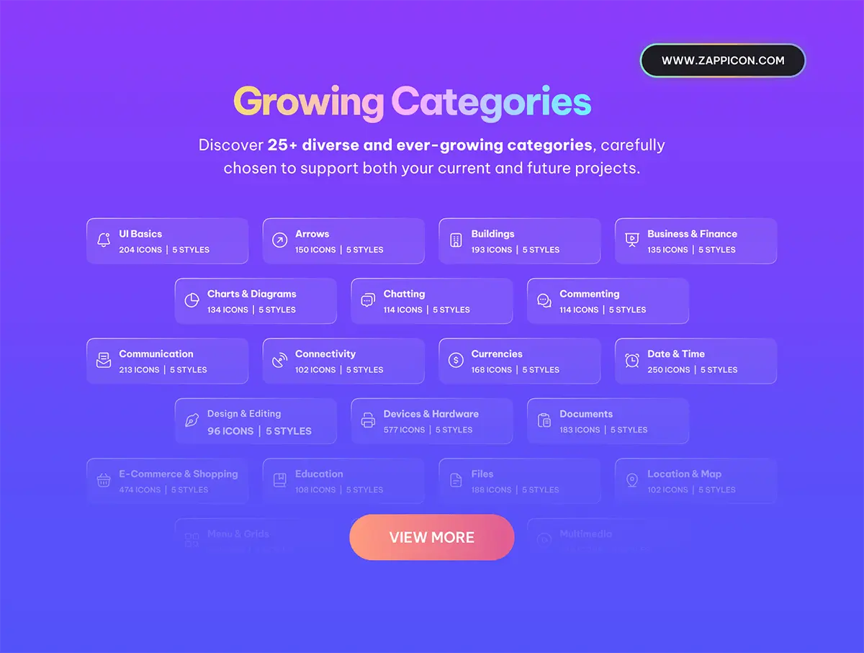864x653 pixels.
Task: Click the Communication envelope icon
Action: [x=104, y=361]
